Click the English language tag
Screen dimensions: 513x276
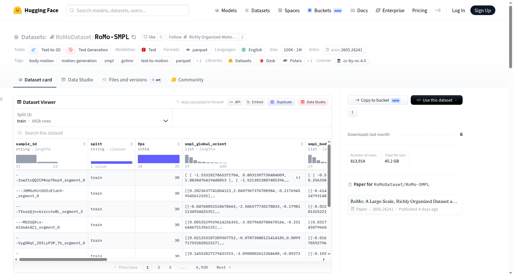click(252, 50)
